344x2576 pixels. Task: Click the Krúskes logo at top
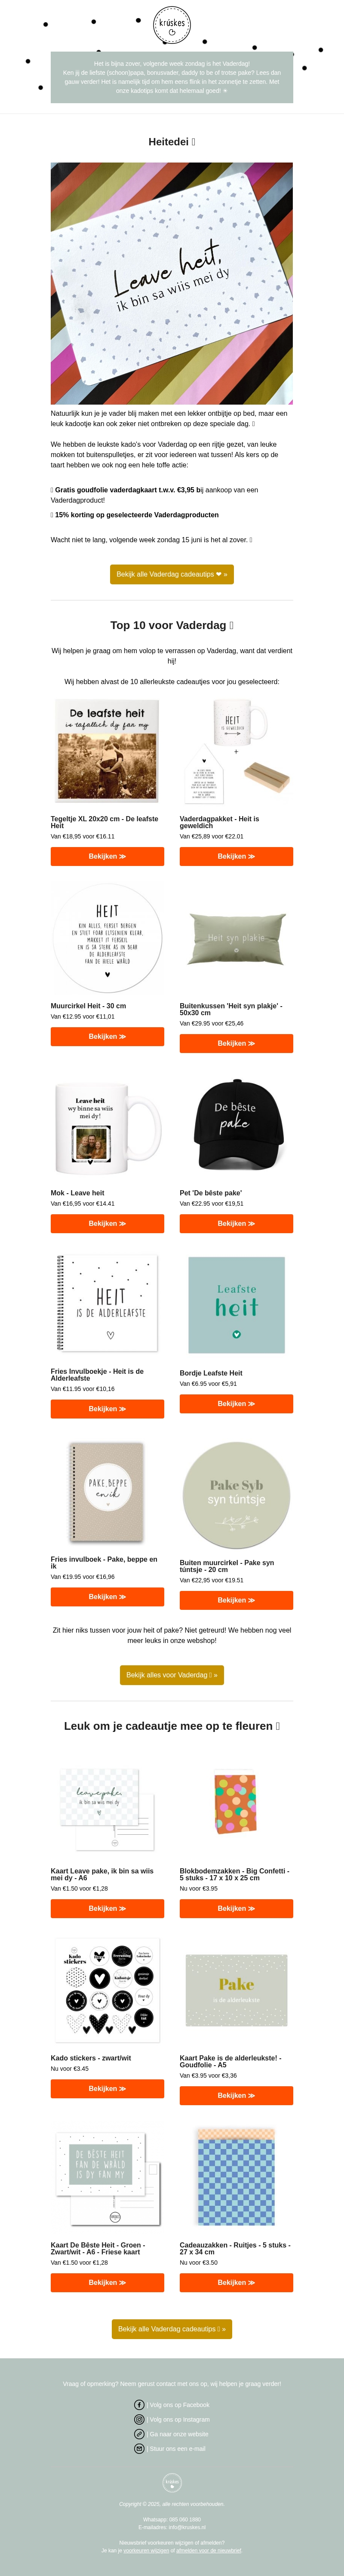pyautogui.click(x=172, y=25)
